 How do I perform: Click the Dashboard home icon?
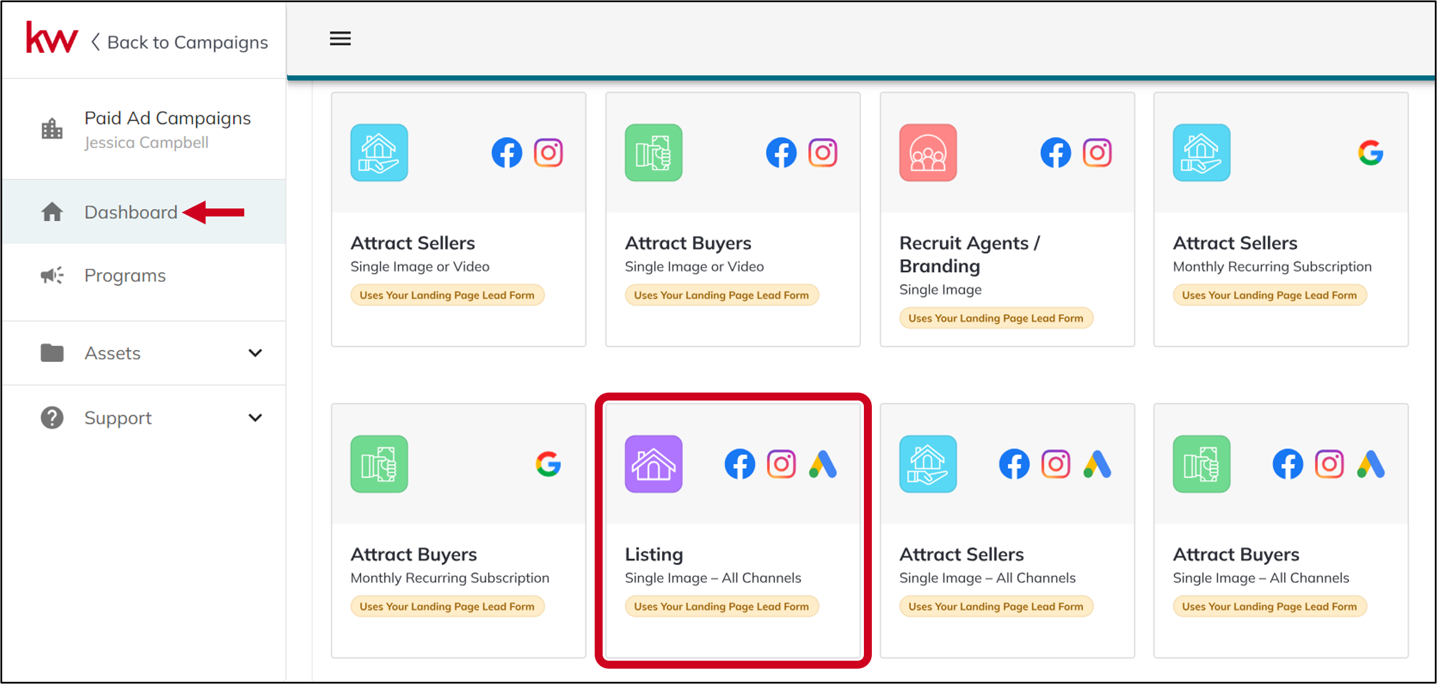tap(52, 212)
